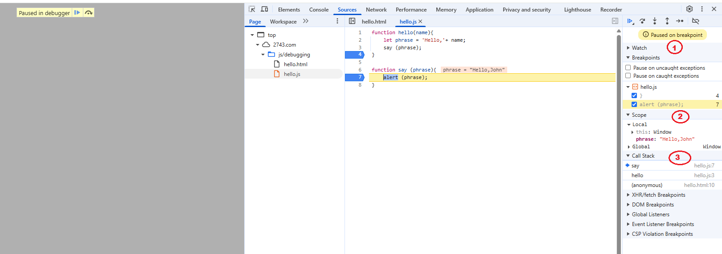
Task: Step out of current function
Action: point(667,21)
